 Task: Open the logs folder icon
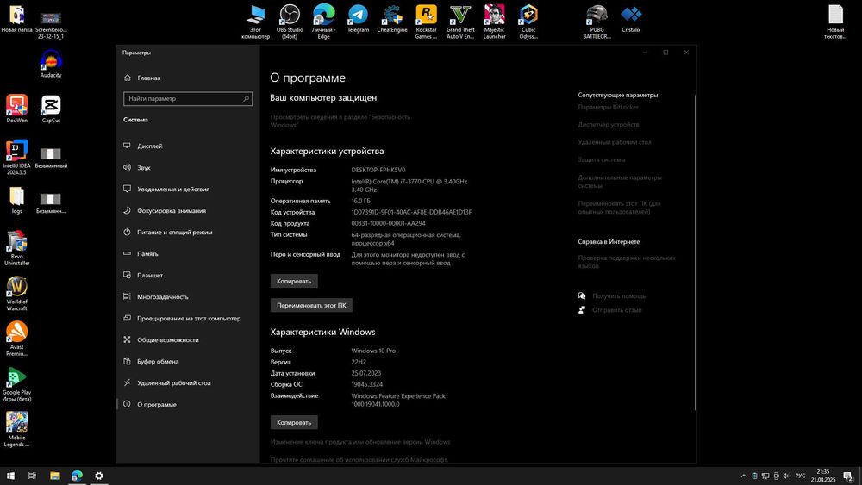pos(16,200)
